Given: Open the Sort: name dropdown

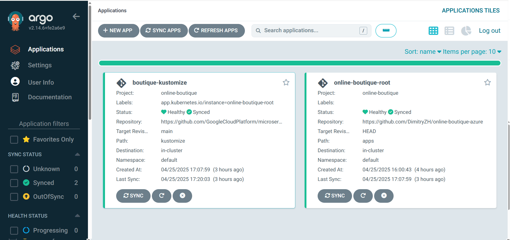Looking at the screenshot, I should coord(423,52).
